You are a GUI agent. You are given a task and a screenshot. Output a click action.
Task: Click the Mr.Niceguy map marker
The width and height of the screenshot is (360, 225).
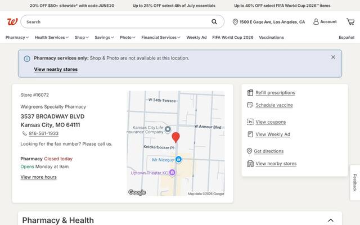[178, 159]
